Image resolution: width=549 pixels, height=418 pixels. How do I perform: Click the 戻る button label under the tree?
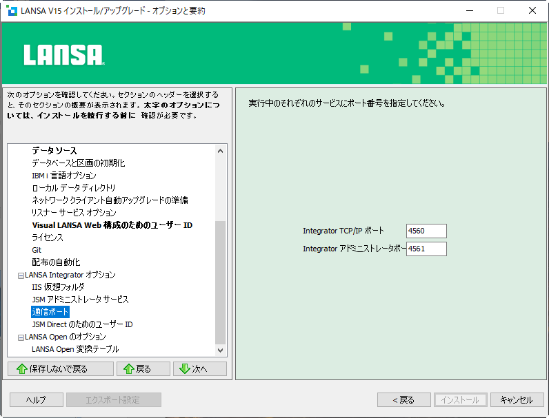pos(143,368)
